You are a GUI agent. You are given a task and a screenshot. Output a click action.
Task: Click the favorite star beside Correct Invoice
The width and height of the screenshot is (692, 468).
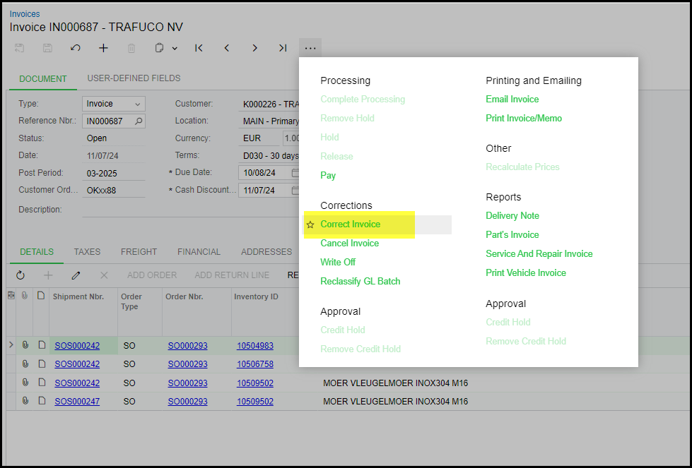310,224
